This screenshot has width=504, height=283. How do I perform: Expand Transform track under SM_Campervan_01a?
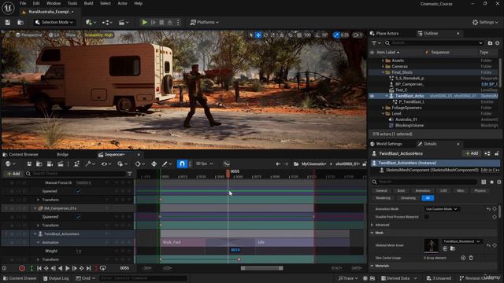point(39,226)
